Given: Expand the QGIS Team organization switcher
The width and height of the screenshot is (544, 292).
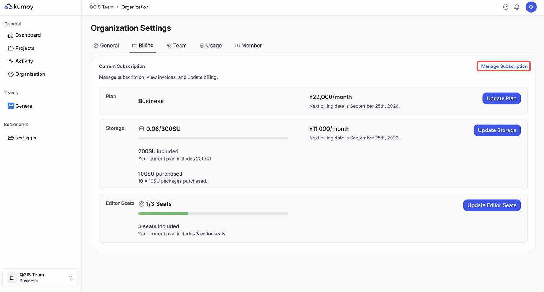Looking at the screenshot, I should [40, 278].
